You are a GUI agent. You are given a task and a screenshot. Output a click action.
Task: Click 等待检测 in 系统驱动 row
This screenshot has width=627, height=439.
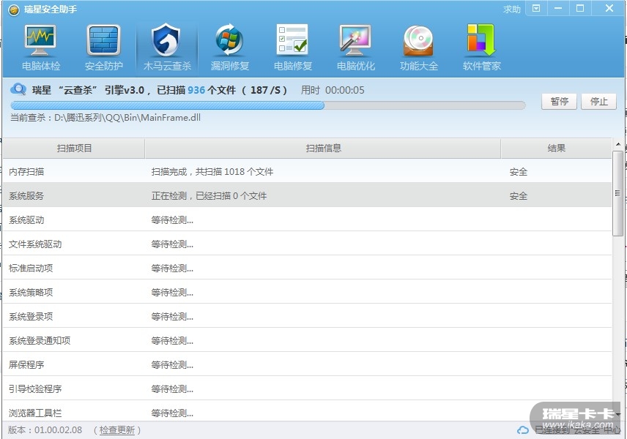tap(172, 220)
